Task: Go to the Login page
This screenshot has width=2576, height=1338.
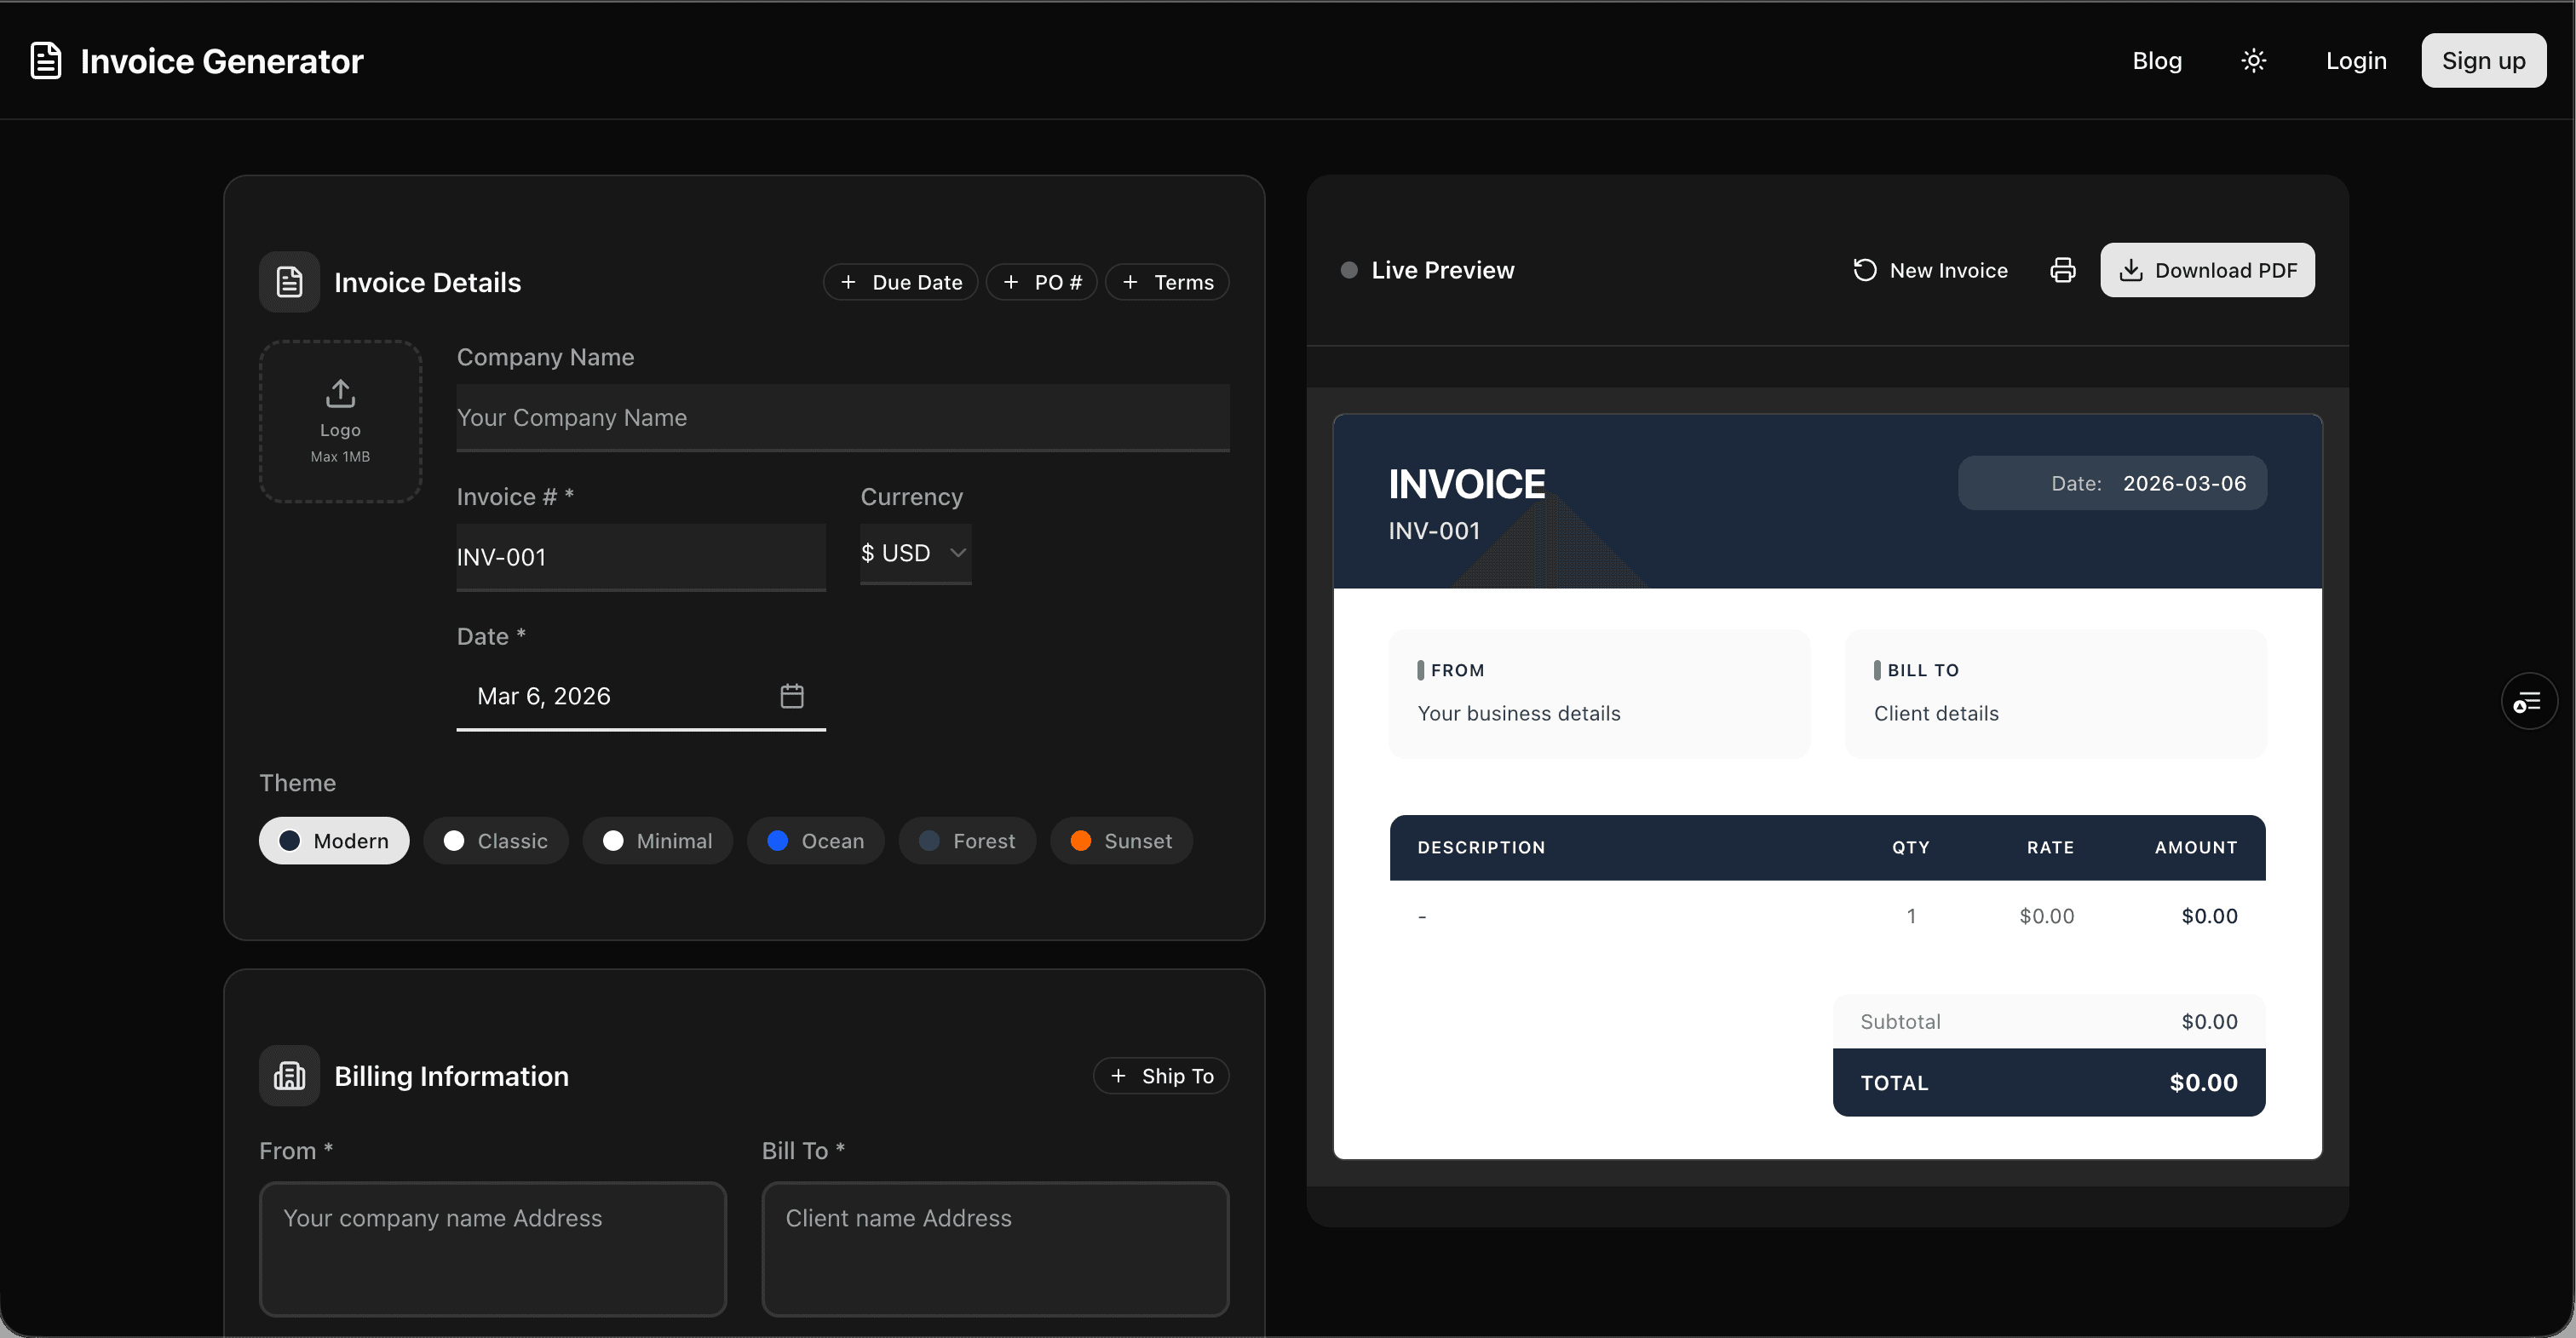Action: pos(2355,60)
